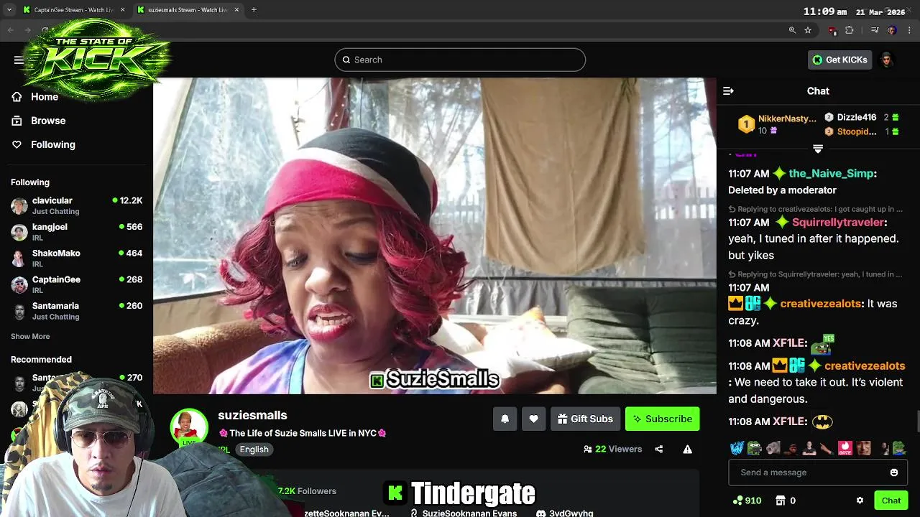This screenshot has height=517, width=920.
Task: Go back with browser back arrow
Action: (x=10, y=30)
